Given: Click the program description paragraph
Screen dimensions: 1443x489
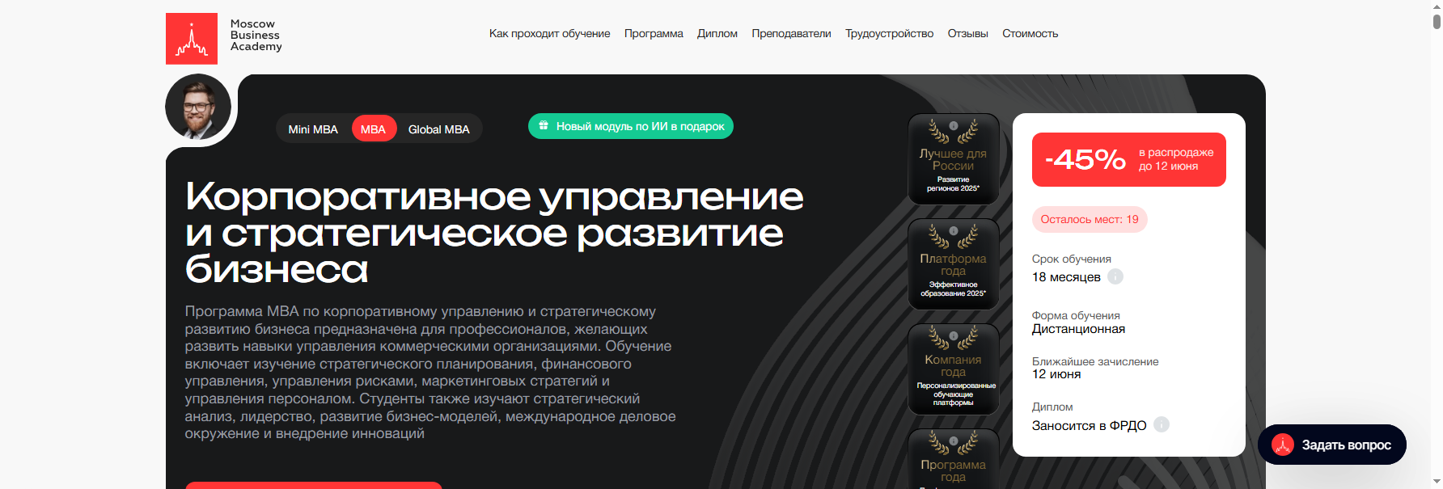Looking at the screenshot, I should 430,373.
